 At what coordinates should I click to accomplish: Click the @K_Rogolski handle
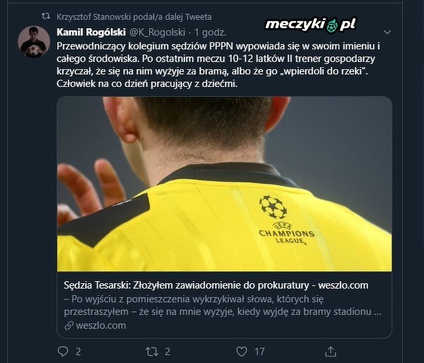click(158, 32)
